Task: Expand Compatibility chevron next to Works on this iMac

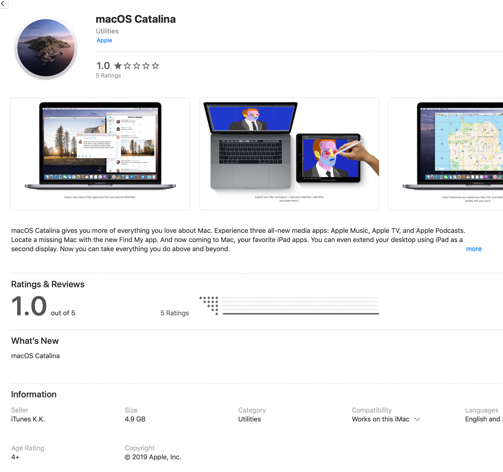Action: pos(417,419)
